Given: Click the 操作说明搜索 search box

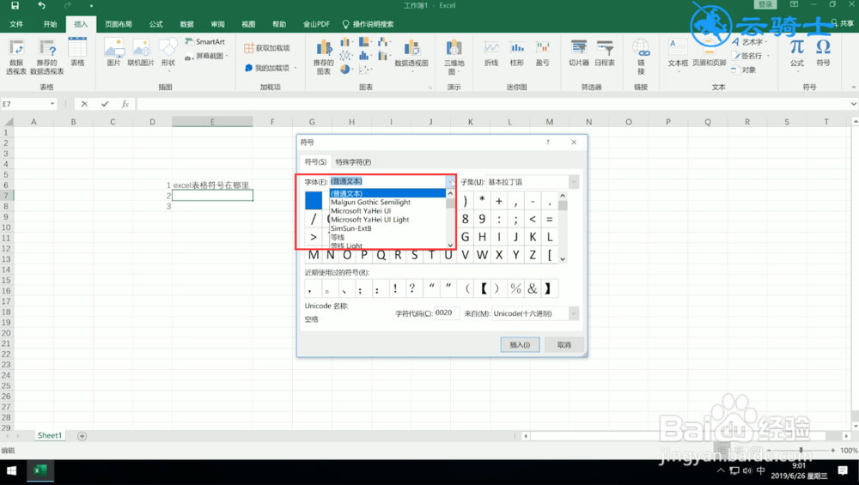Looking at the screenshot, I should 369,24.
